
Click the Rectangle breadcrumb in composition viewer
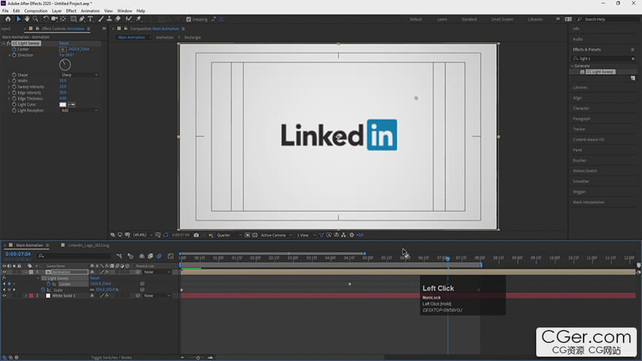click(x=193, y=37)
